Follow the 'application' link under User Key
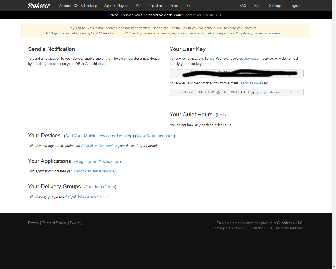The height and width of the screenshot is (269, 336). pyautogui.click(x=252, y=59)
